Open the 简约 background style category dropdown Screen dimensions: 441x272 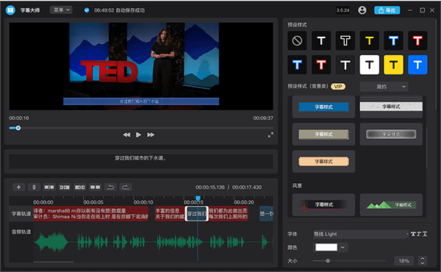tap(384, 87)
